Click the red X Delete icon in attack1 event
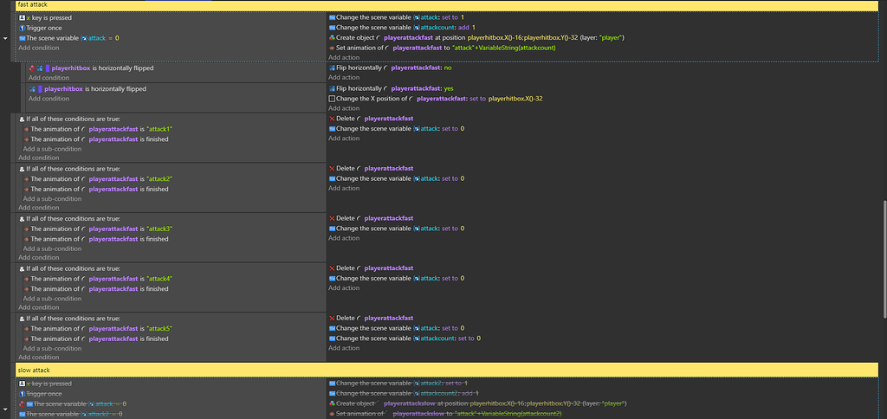Image resolution: width=887 pixels, height=419 pixels. (x=332, y=119)
